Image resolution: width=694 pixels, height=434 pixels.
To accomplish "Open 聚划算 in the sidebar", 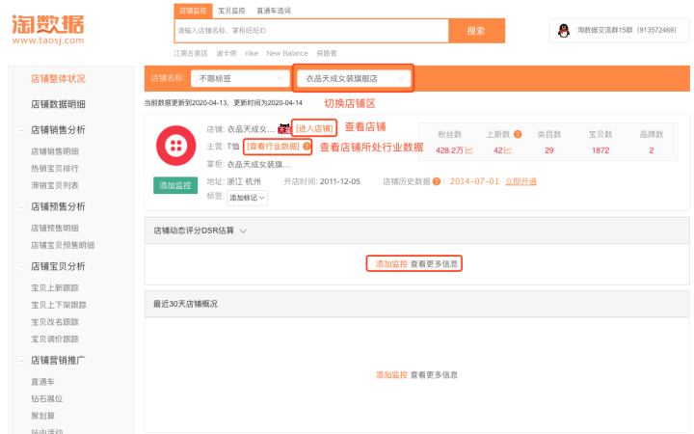I will point(43,416).
